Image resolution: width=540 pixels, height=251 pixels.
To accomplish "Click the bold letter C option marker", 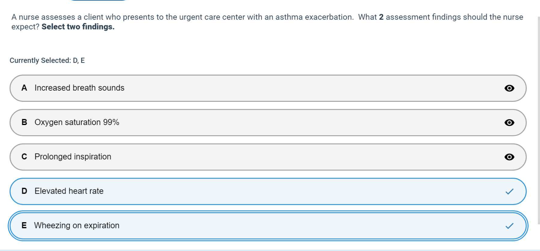I will coord(24,157).
